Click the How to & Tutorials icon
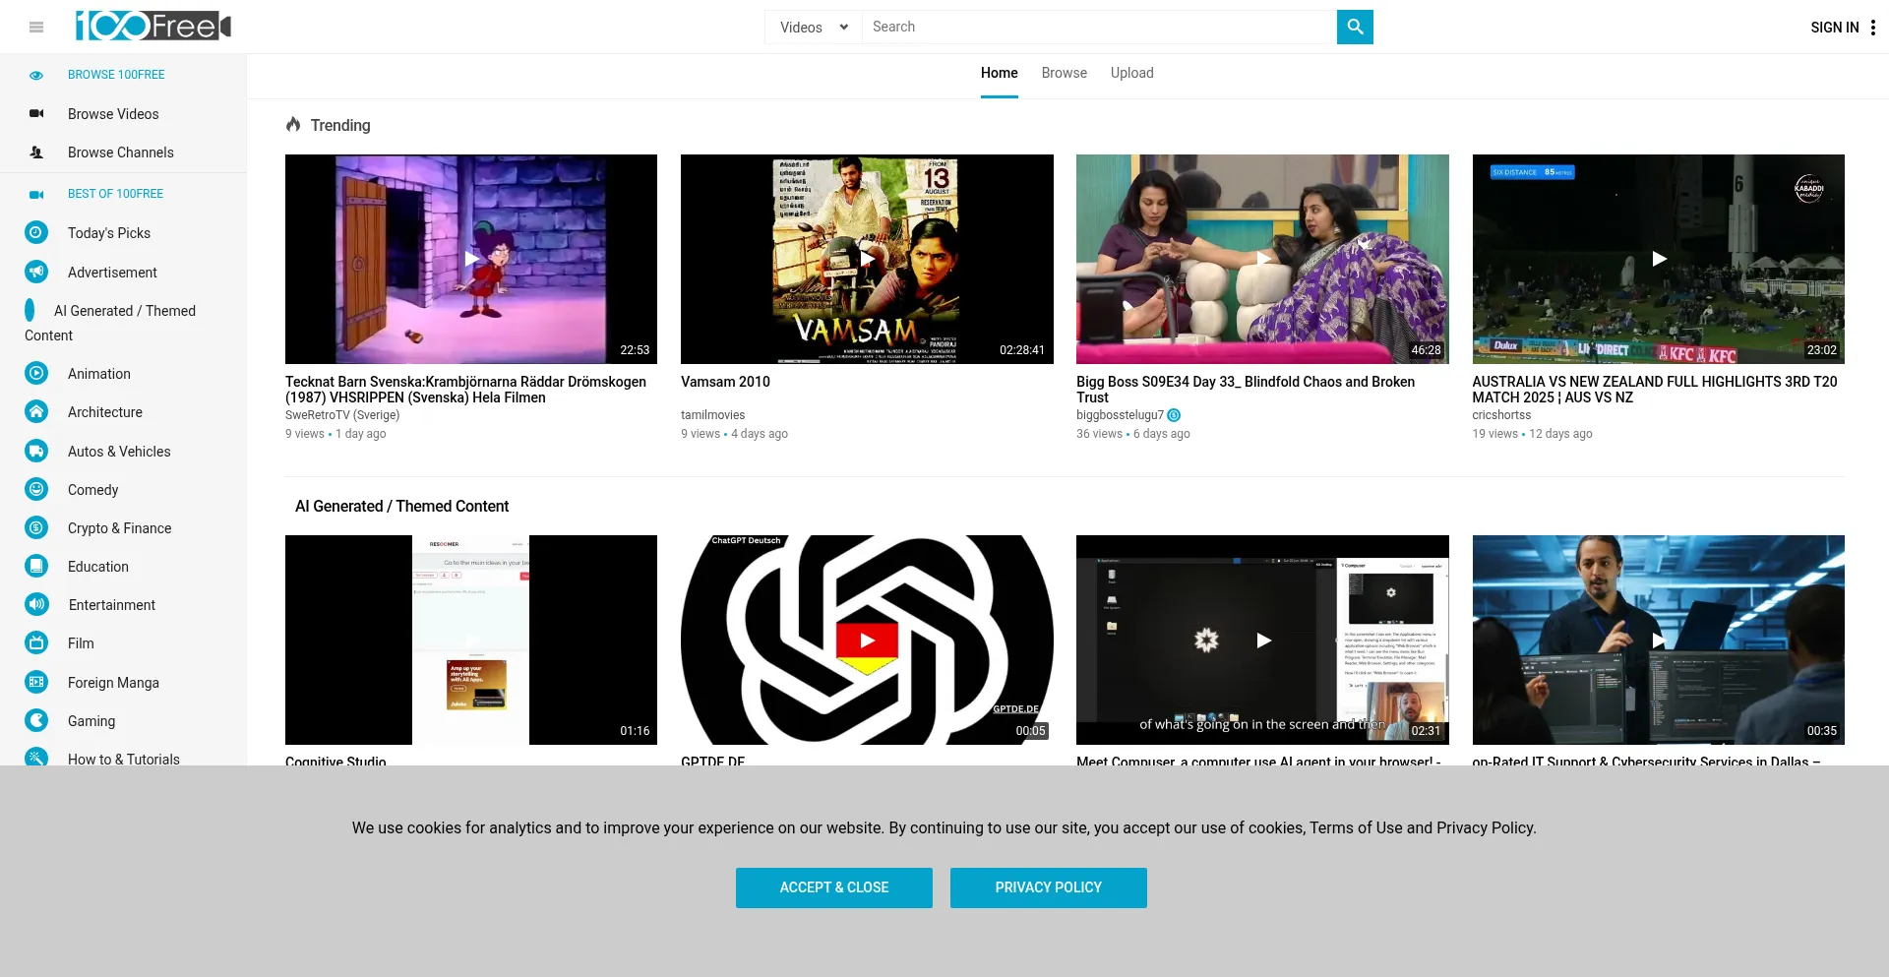This screenshot has height=977, width=1889. tap(36, 758)
